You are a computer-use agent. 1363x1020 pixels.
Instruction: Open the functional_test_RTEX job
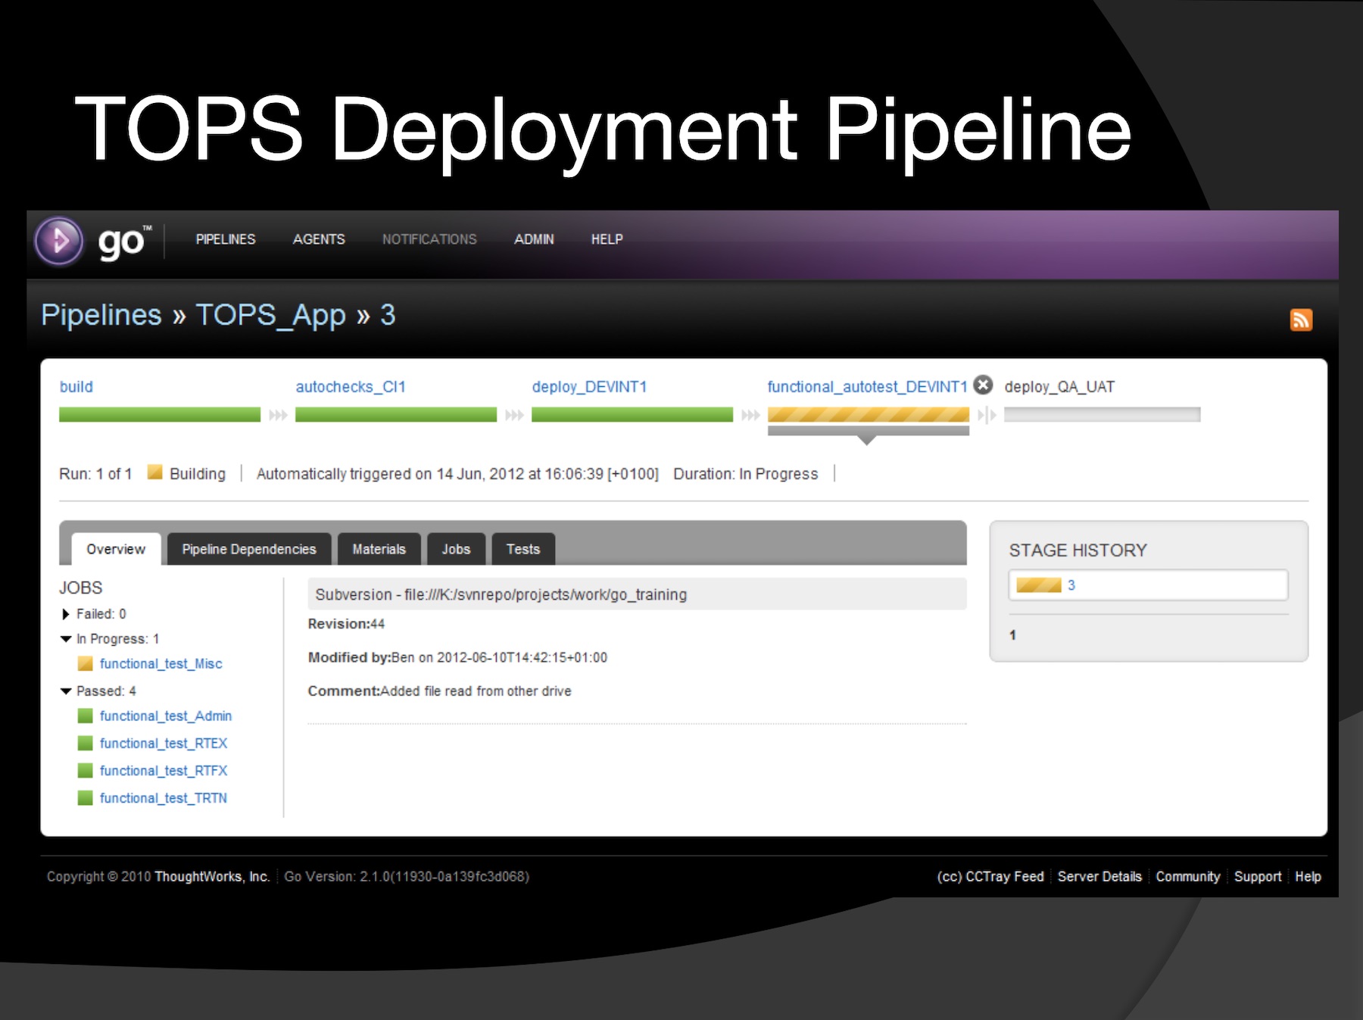click(x=164, y=744)
